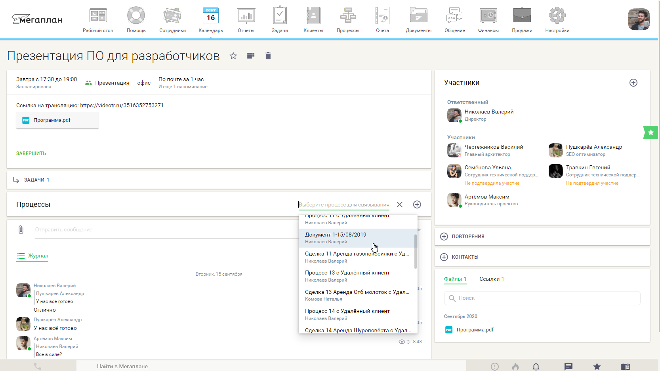This screenshot has width=660, height=371.
Task: Delete the event with trash icon
Action: (268, 56)
